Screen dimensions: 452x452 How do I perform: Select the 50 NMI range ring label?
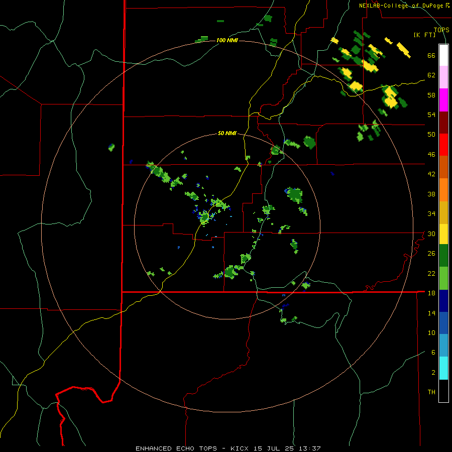click(x=227, y=133)
